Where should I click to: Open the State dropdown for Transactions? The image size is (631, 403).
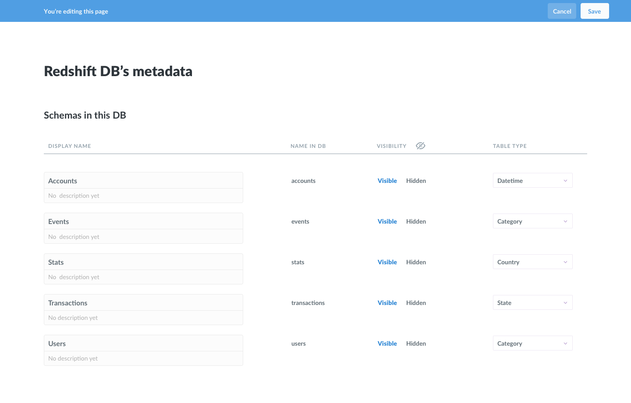(x=532, y=302)
